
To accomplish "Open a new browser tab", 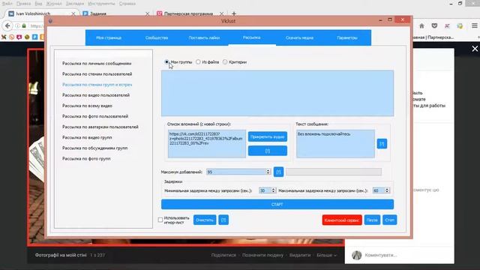I will 234,13.
